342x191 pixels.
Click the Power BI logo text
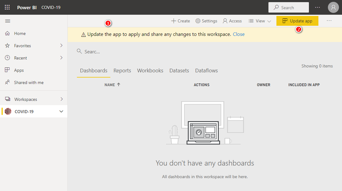27,7
